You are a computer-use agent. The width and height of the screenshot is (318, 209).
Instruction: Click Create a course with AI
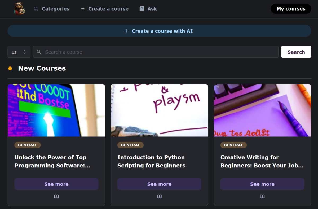[x=159, y=31]
